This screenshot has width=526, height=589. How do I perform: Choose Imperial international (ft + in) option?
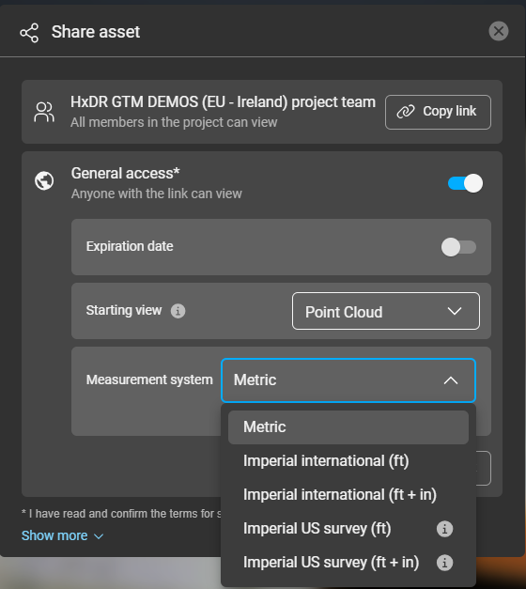348,495
